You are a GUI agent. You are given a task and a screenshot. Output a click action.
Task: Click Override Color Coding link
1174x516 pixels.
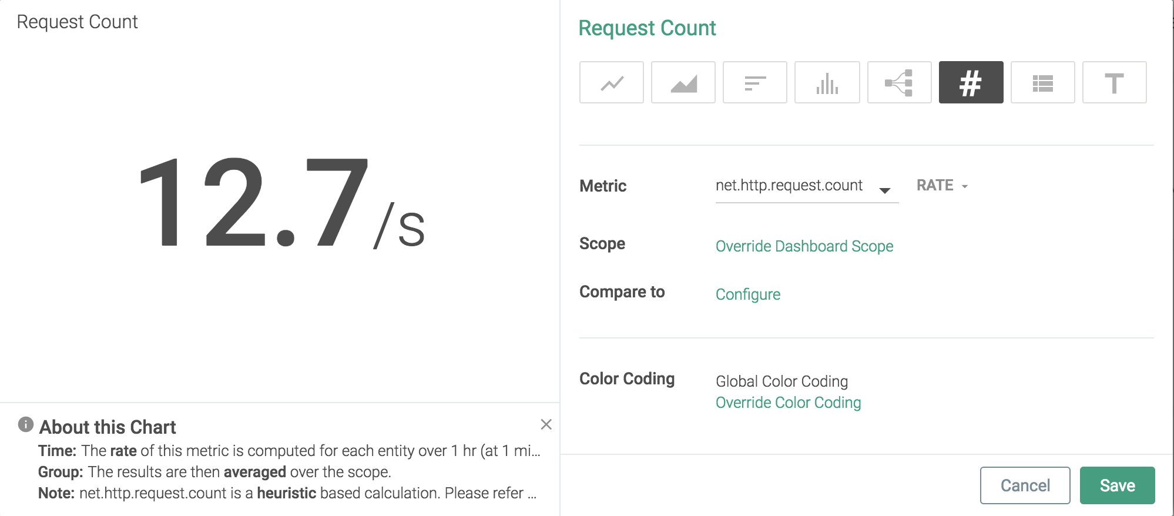(789, 403)
